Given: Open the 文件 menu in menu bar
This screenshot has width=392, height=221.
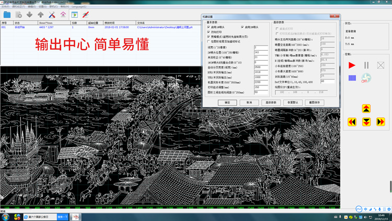Looking at the screenshot, I should click(x=6, y=7).
